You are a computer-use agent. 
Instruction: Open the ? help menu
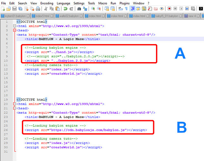[x=149, y=3]
